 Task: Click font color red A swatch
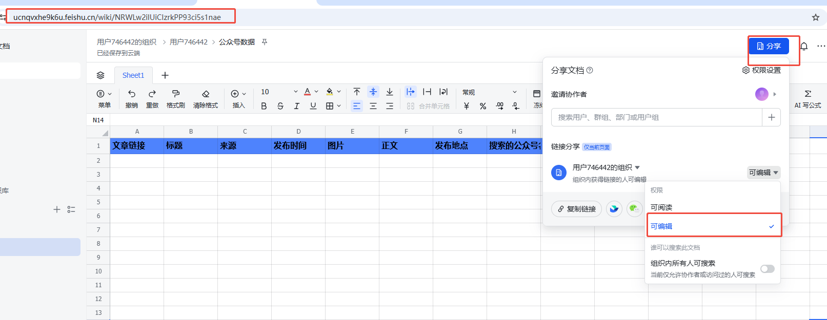pos(307,92)
